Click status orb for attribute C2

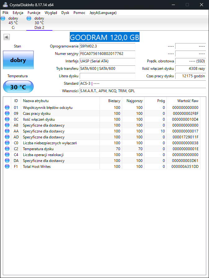(7, 149)
